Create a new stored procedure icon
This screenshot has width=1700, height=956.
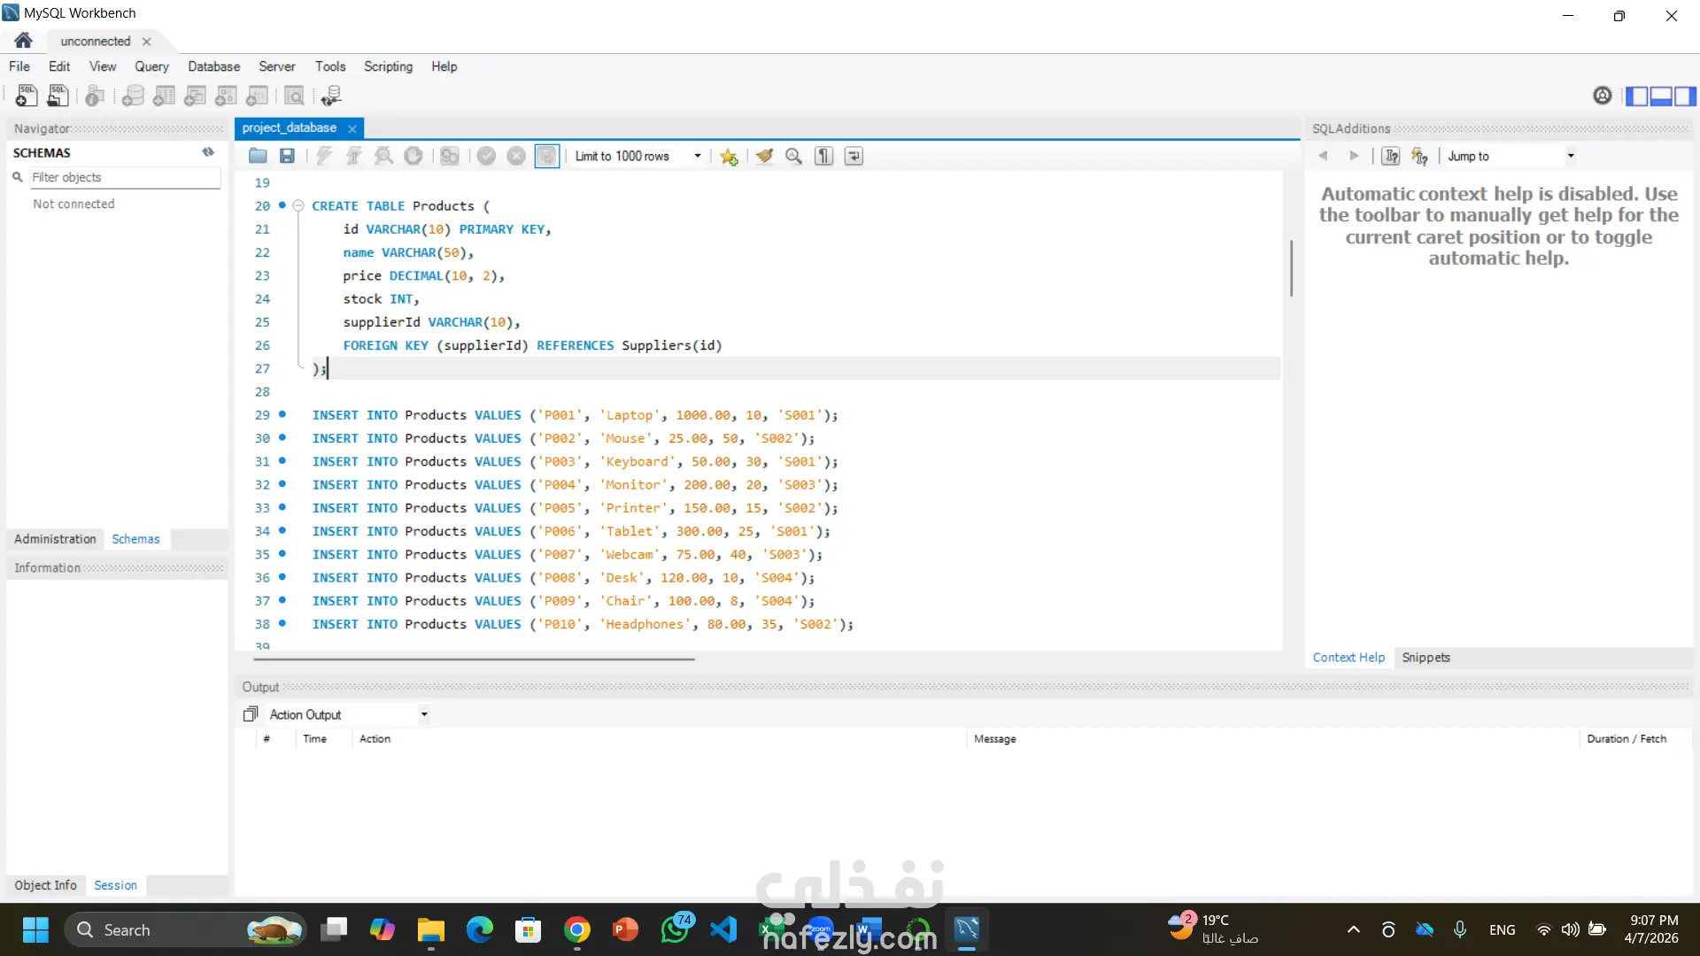[226, 96]
